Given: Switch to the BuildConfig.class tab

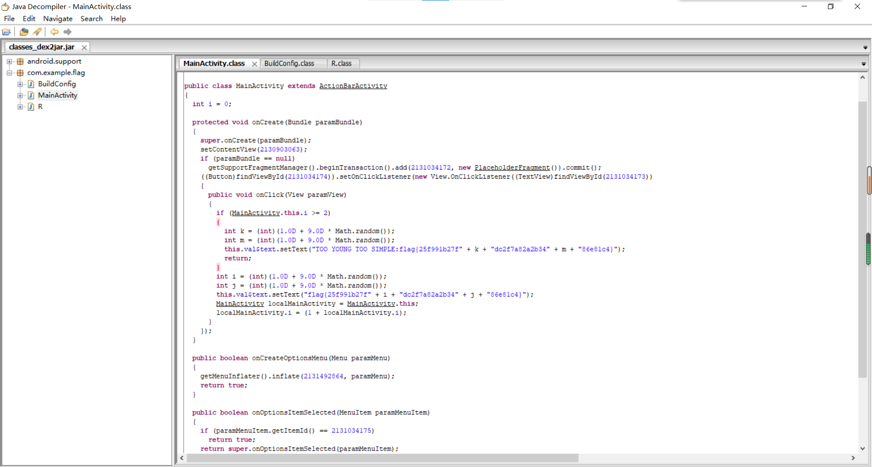Looking at the screenshot, I should tap(289, 63).
